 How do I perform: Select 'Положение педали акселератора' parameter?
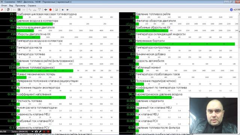(38, 87)
